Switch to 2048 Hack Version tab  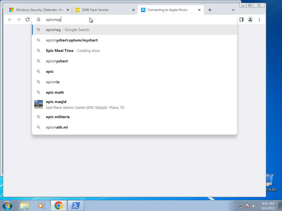(x=105, y=10)
